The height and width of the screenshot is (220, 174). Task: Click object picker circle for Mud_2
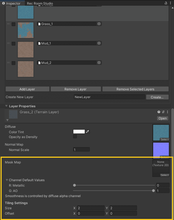(99, 62)
